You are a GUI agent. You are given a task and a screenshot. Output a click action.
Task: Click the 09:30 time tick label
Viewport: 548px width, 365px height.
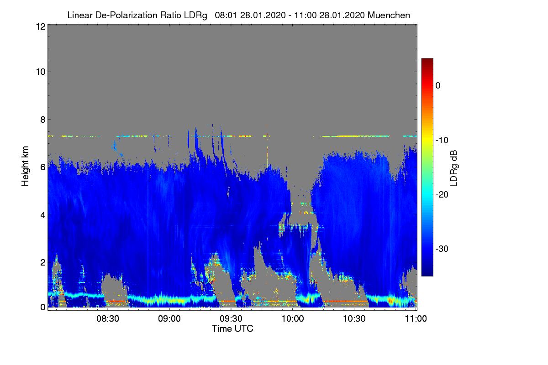[231, 318]
